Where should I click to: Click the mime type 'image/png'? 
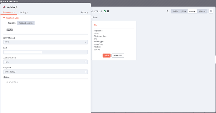(98, 44)
